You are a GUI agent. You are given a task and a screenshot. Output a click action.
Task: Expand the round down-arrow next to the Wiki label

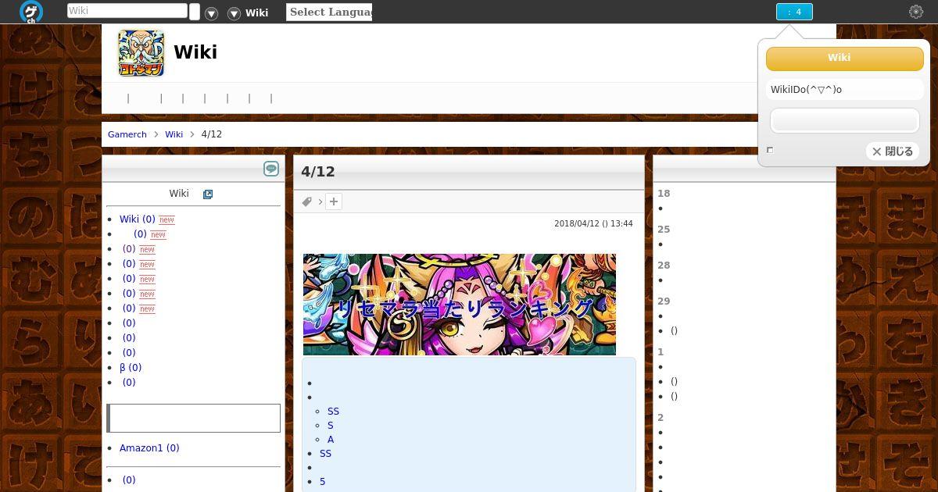[234, 13]
